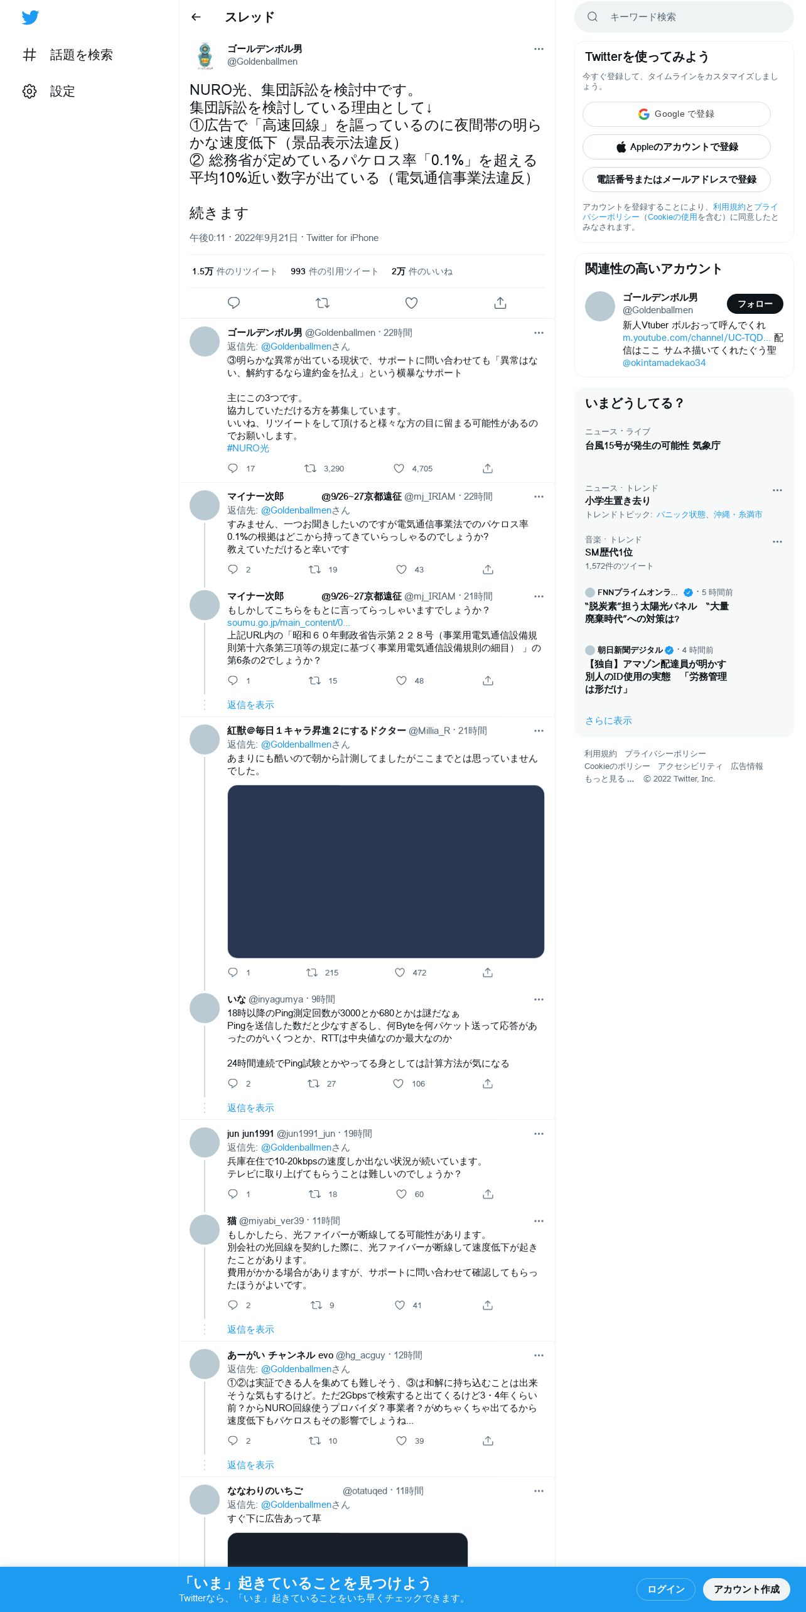Retweet the main NURO光 tweet
This screenshot has width=806, height=1612.
[x=323, y=303]
